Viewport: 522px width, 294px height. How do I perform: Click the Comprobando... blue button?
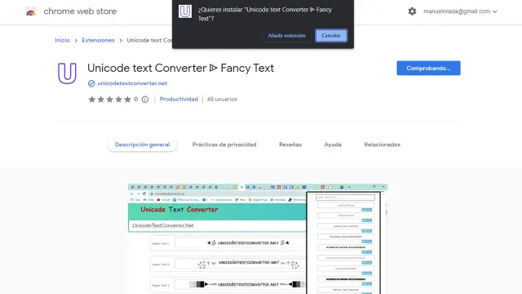428,68
